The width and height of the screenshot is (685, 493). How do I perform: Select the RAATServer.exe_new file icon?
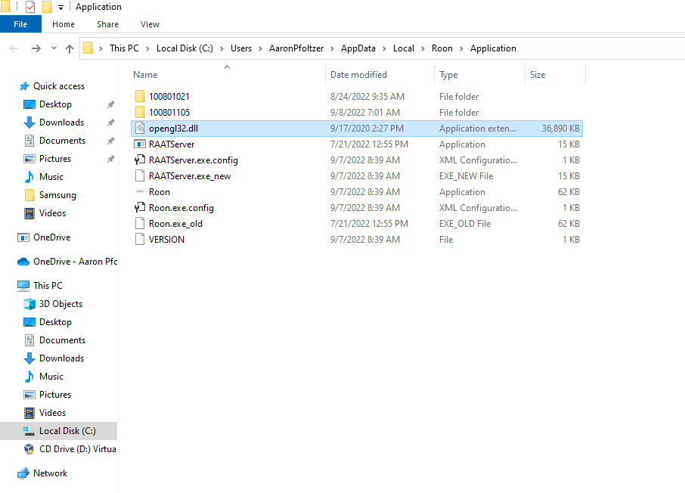[140, 175]
